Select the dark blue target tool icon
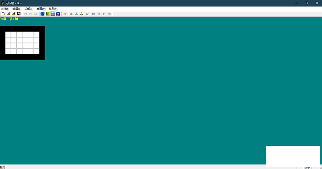 [58, 14]
